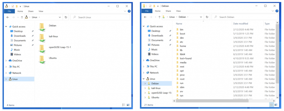Select the proc folder row in Debian

tap(225, 75)
